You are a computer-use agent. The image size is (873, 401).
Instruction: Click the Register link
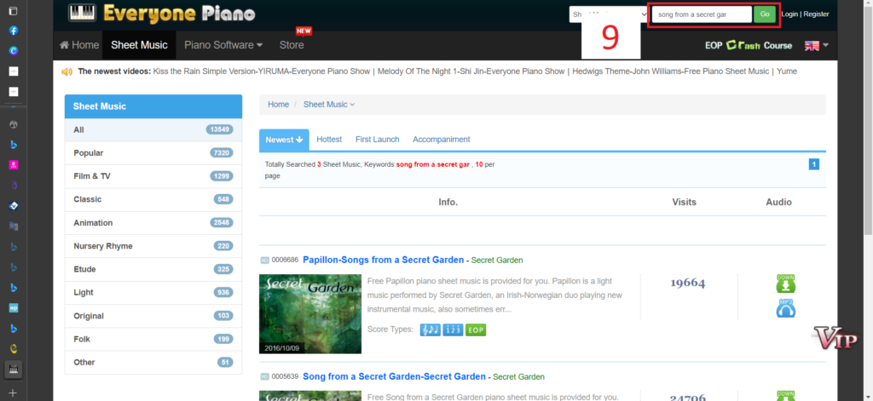(x=816, y=14)
